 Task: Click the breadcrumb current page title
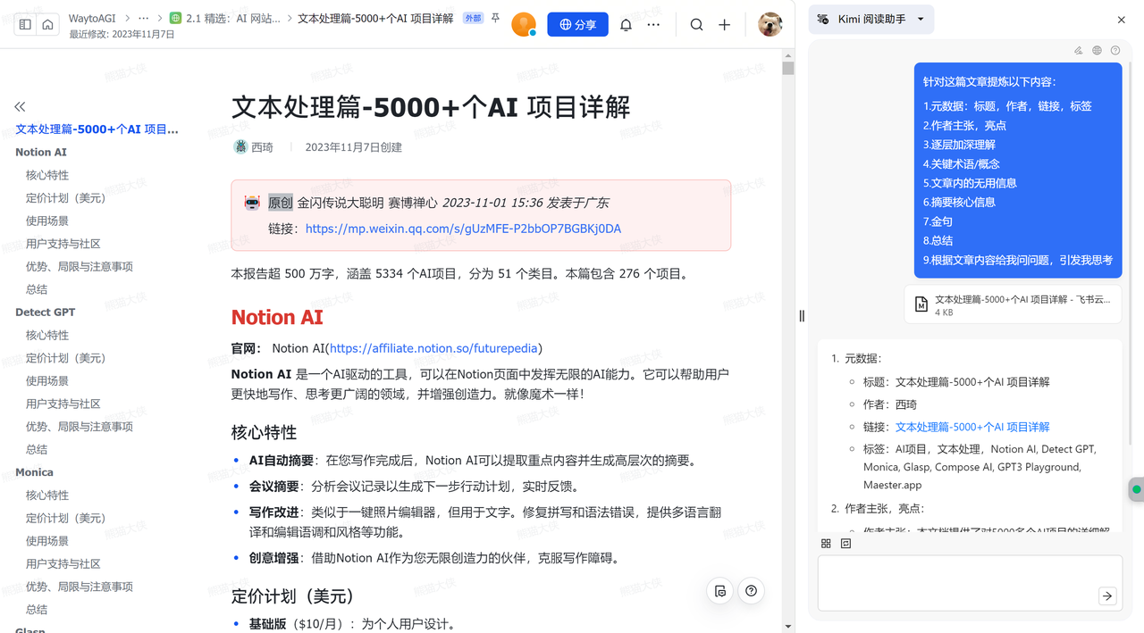(375, 18)
